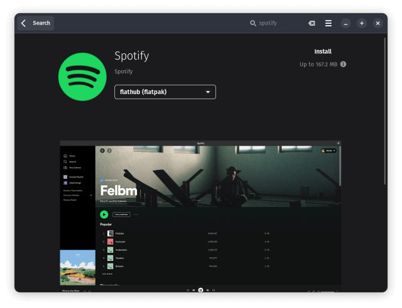Minimize the software center window
This screenshot has width=402, height=308.
click(x=345, y=23)
